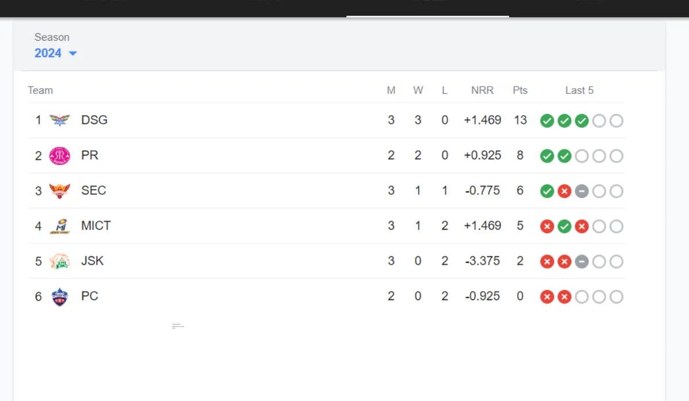
Task: Click PR's second green win checkmark
Action: click(564, 156)
